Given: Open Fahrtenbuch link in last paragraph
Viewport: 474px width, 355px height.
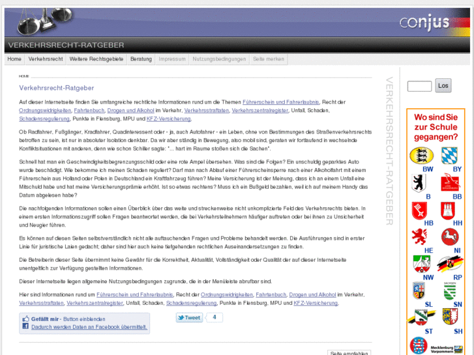Looking at the screenshot, I should (x=271, y=294).
